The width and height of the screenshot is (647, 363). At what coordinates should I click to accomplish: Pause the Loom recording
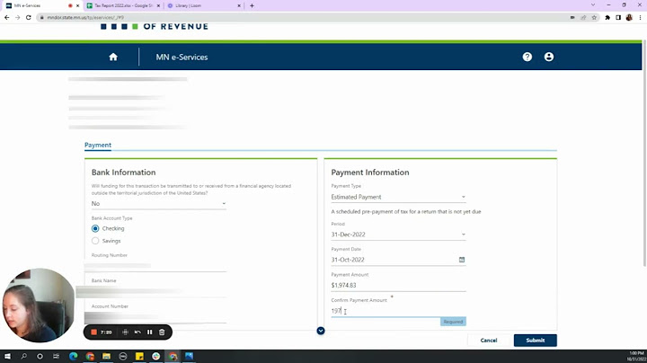[150, 332]
